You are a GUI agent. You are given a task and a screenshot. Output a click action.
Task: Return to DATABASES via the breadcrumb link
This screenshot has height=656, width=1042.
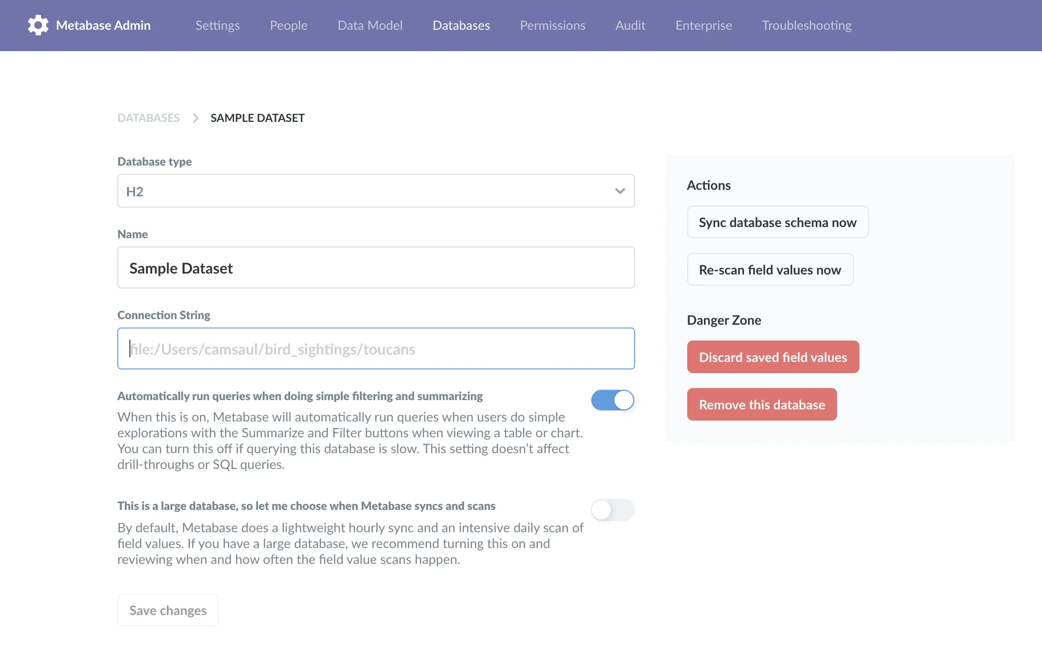[x=149, y=118]
